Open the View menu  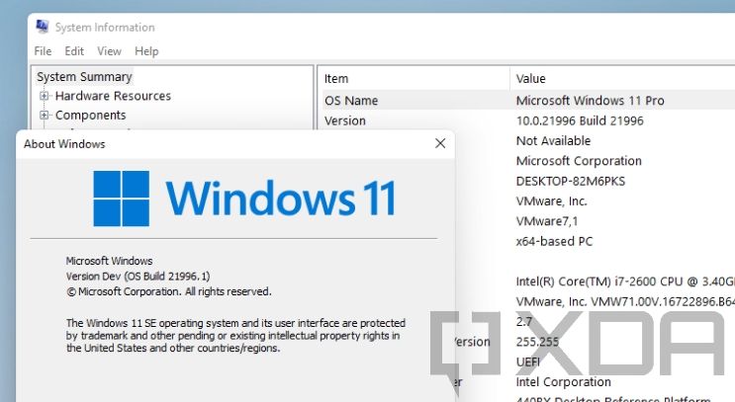click(x=109, y=51)
